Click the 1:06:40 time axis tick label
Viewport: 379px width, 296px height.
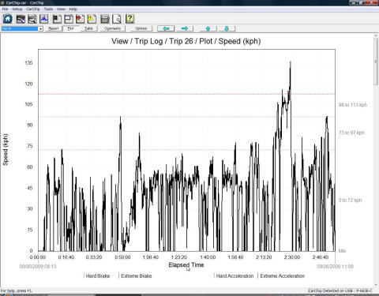coord(151,257)
